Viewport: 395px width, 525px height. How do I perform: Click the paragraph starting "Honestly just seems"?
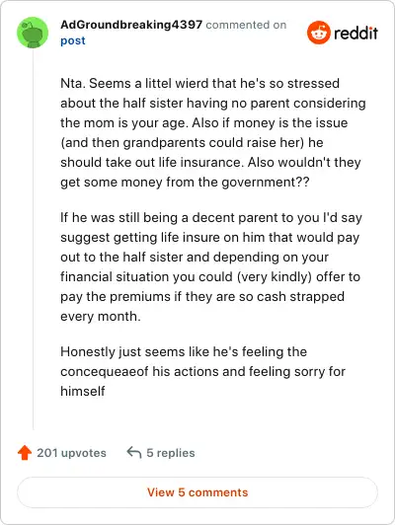pyautogui.click(x=202, y=371)
